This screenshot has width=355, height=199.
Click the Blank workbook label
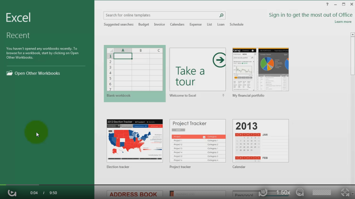(x=119, y=95)
